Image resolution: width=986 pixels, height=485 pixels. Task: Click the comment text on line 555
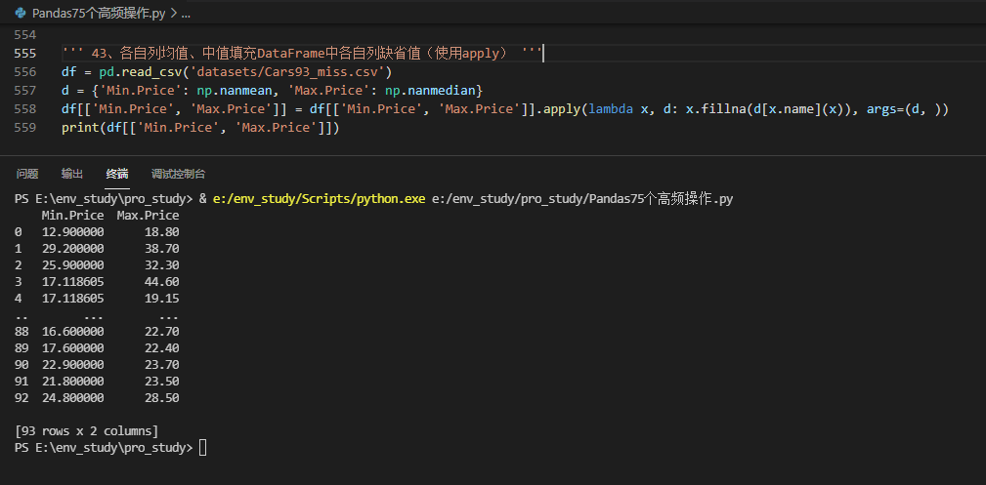(302, 54)
